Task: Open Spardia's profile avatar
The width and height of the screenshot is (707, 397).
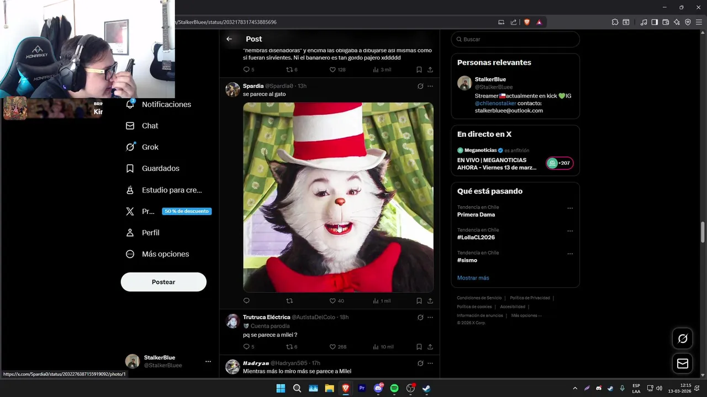Action: (233, 89)
